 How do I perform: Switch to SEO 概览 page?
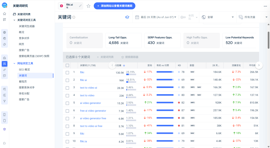[24, 70]
